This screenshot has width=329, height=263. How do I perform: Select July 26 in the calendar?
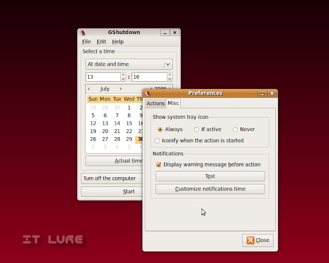[93, 139]
